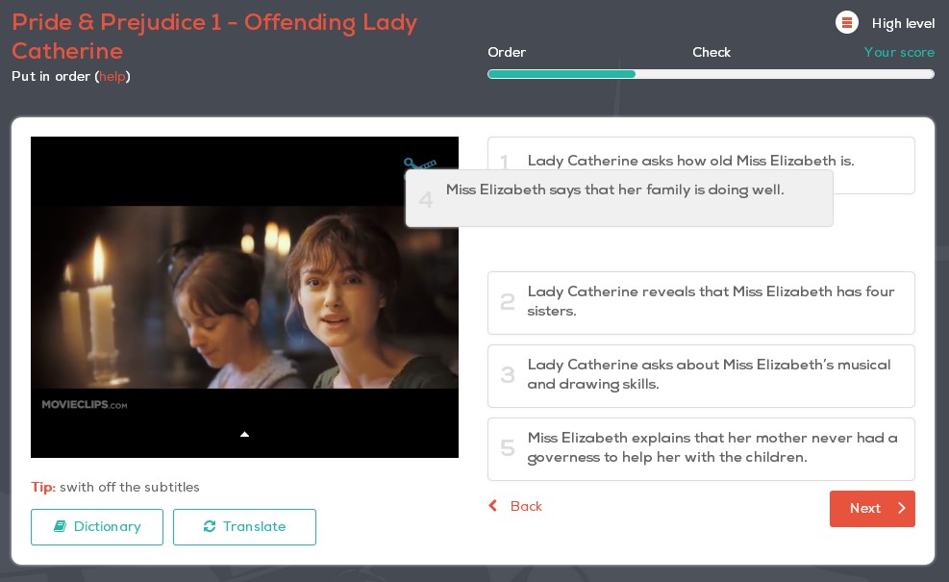Select card: Miss Elizabeth has four sisters
The width and height of the screenshot is (949, 582).
[x=701, y=303]
